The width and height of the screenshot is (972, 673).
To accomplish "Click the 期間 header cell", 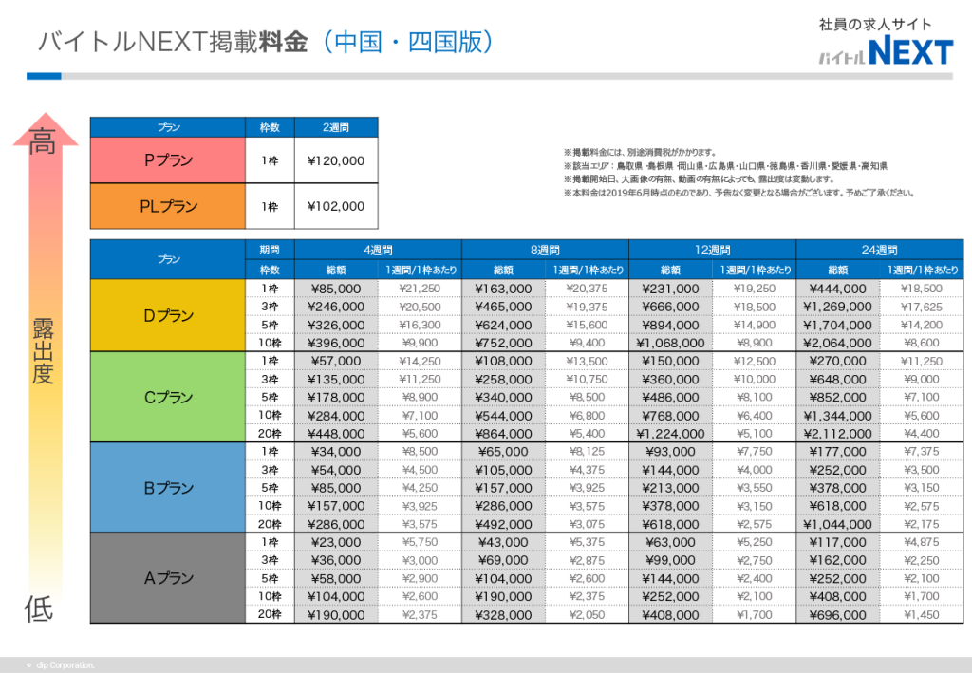I will tap(270, 250).
